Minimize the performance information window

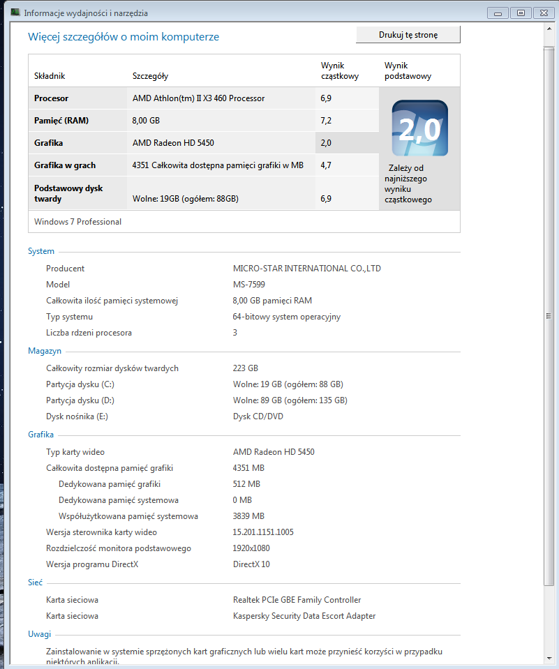click(498, 13)
